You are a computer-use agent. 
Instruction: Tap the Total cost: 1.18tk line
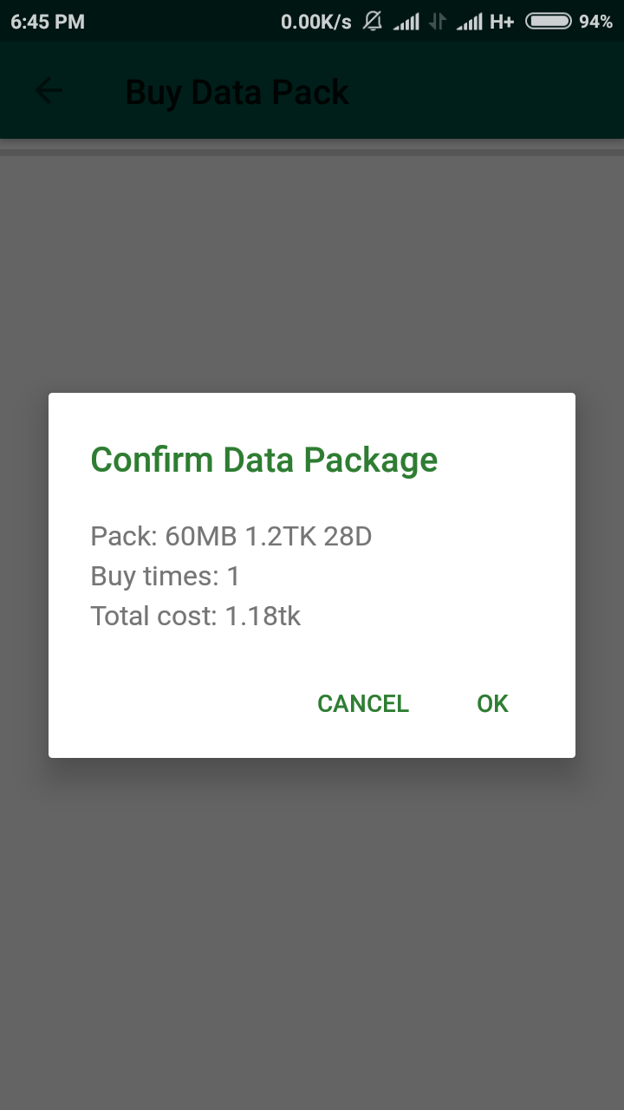click(x=196, y=617)
